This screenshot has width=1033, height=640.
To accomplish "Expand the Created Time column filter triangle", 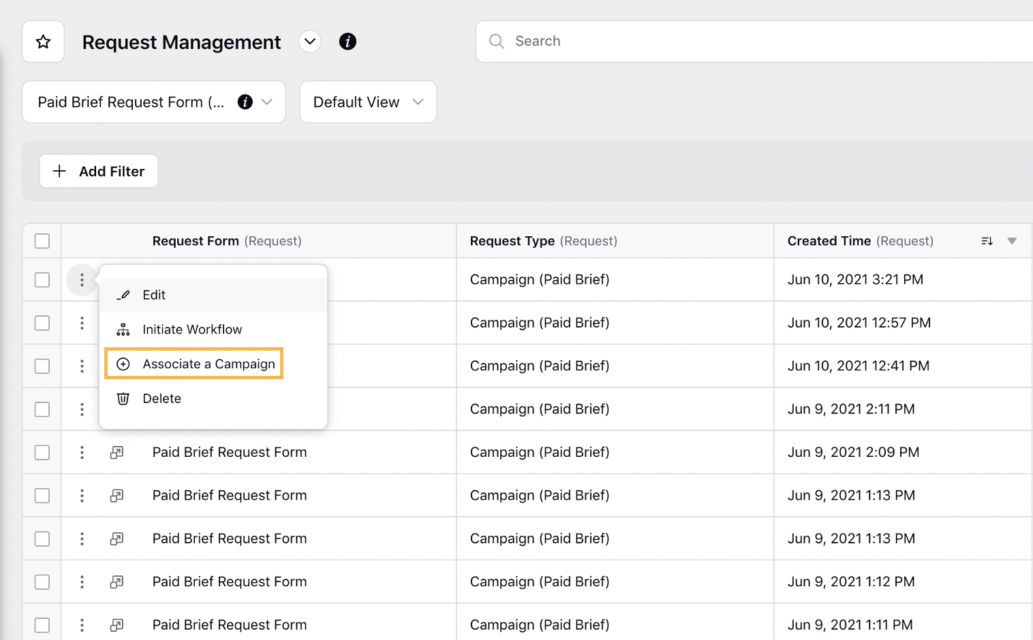I will pos(1013,241).
